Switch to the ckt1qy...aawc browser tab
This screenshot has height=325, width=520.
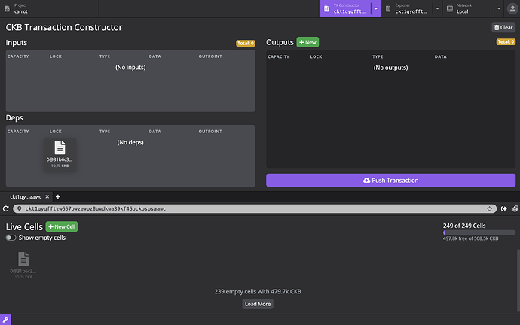[26, 197]
